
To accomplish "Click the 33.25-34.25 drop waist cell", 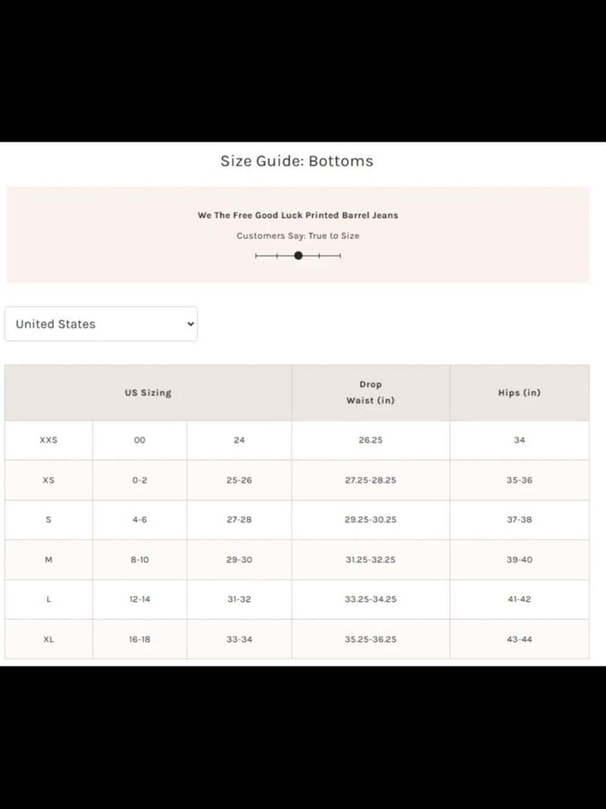I will tap(371, 599).
